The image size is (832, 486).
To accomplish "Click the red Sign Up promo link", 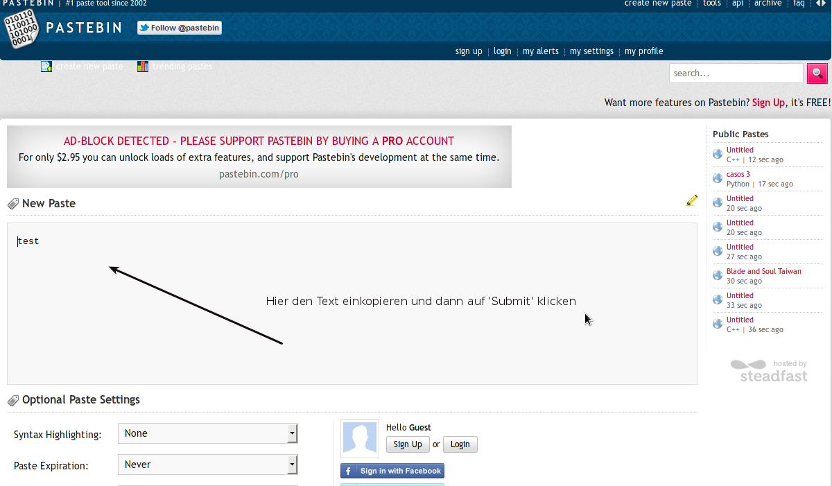I will coord(769,103).
